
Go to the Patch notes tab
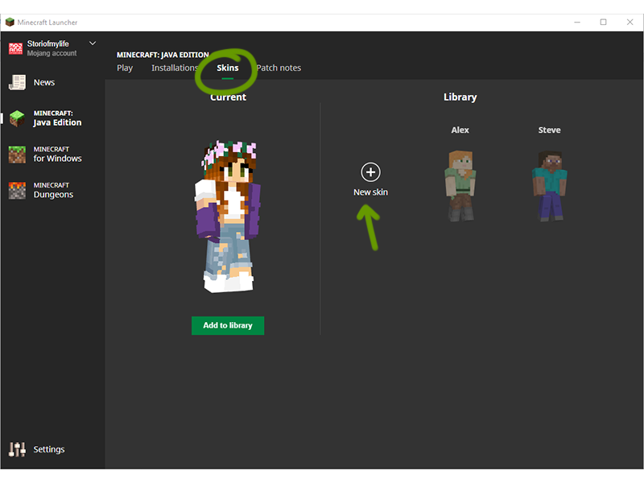279,68
